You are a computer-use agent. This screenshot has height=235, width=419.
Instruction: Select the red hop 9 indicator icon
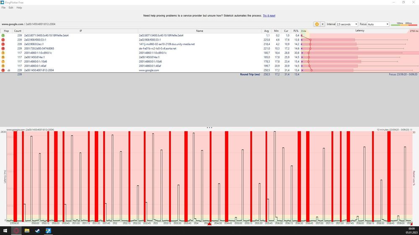[3, 70]
